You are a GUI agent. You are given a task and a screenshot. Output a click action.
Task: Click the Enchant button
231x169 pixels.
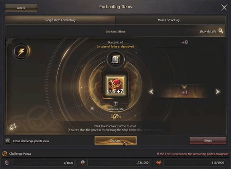click(x=115, y=140)
